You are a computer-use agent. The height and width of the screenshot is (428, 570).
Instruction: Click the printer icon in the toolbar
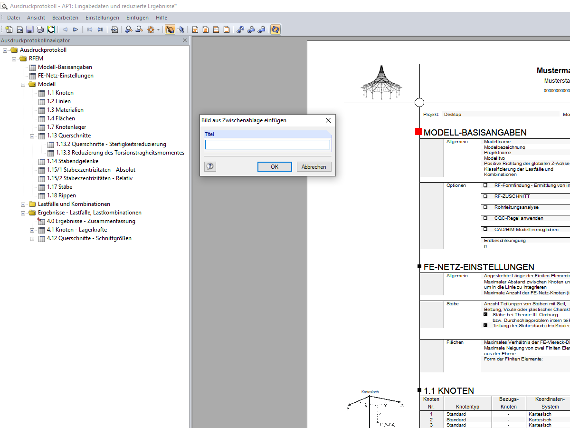coord(40,29)
